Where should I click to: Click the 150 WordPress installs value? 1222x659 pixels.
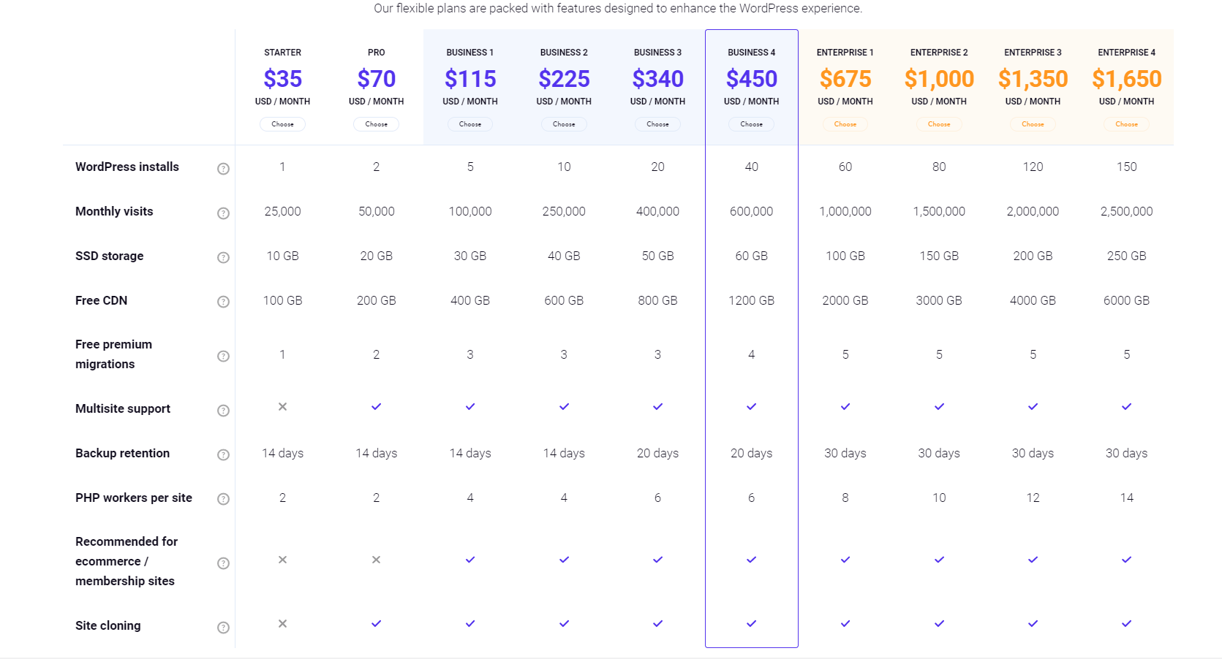[x=1126, y=167]
